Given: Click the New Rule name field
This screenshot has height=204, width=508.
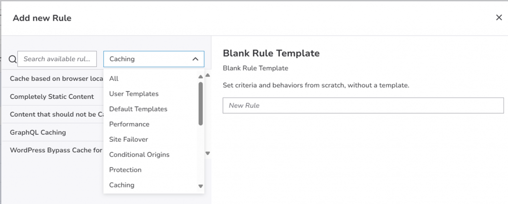Looking at the screenshot, I should 363,106.
